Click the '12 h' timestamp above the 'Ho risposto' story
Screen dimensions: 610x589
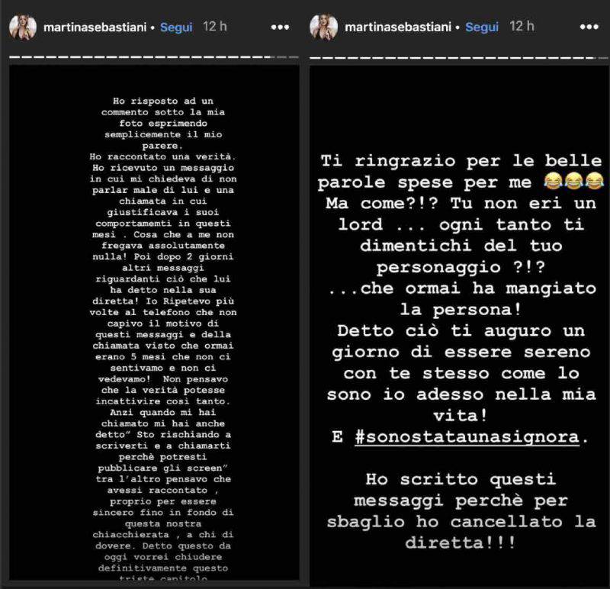click(215, 27)
